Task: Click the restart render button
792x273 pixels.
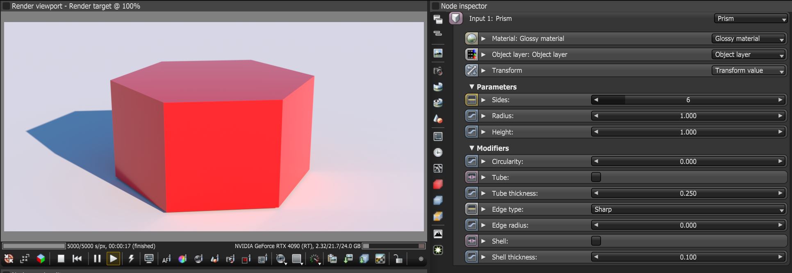Action: coord(77,259)
